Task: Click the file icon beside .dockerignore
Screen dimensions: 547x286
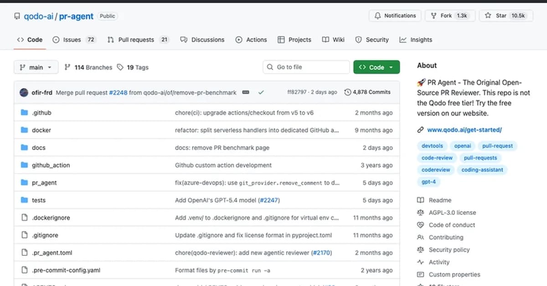Action: (x=25, y=218)
